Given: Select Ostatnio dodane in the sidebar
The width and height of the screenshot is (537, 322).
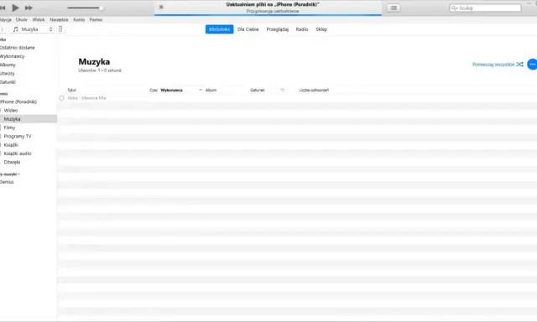Looking at the screenshot, I should click(18, 48).
